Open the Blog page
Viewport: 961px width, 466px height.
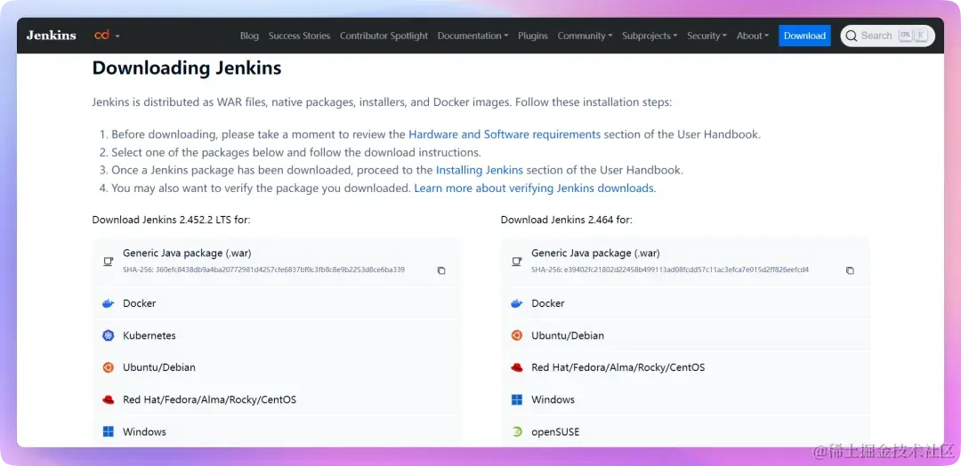(249, 36)
